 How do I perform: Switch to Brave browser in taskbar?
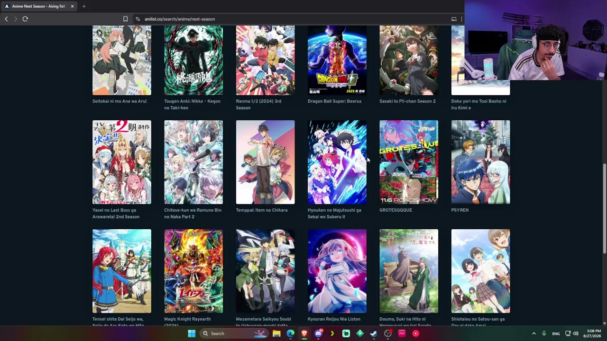pyautogui.click(x=304, y=333)
